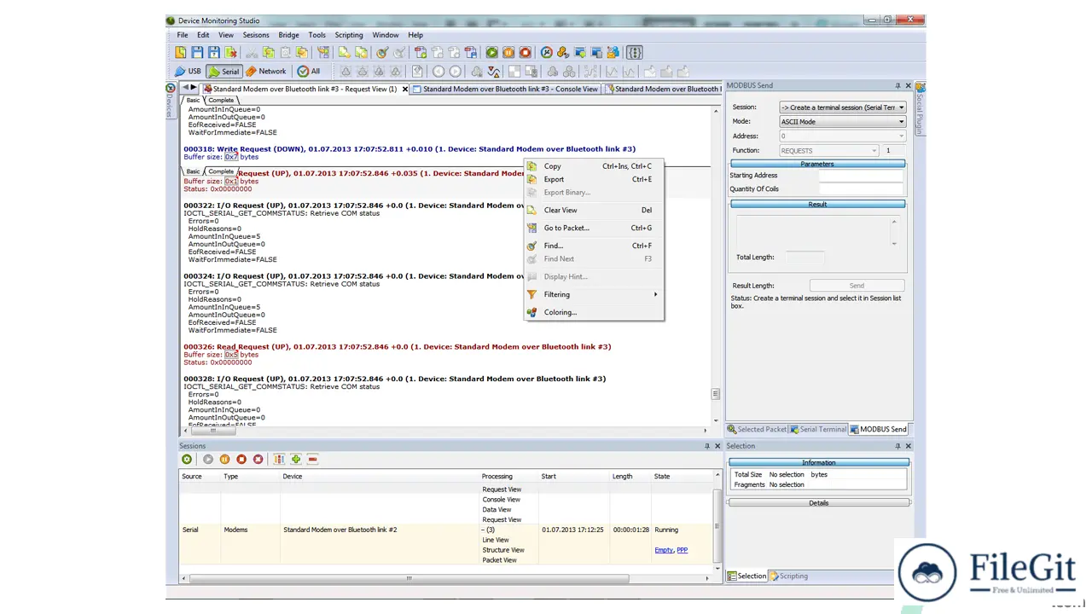Click the Send button in MODBUS Send
The image size is (1092, 614).
[857, 286]
